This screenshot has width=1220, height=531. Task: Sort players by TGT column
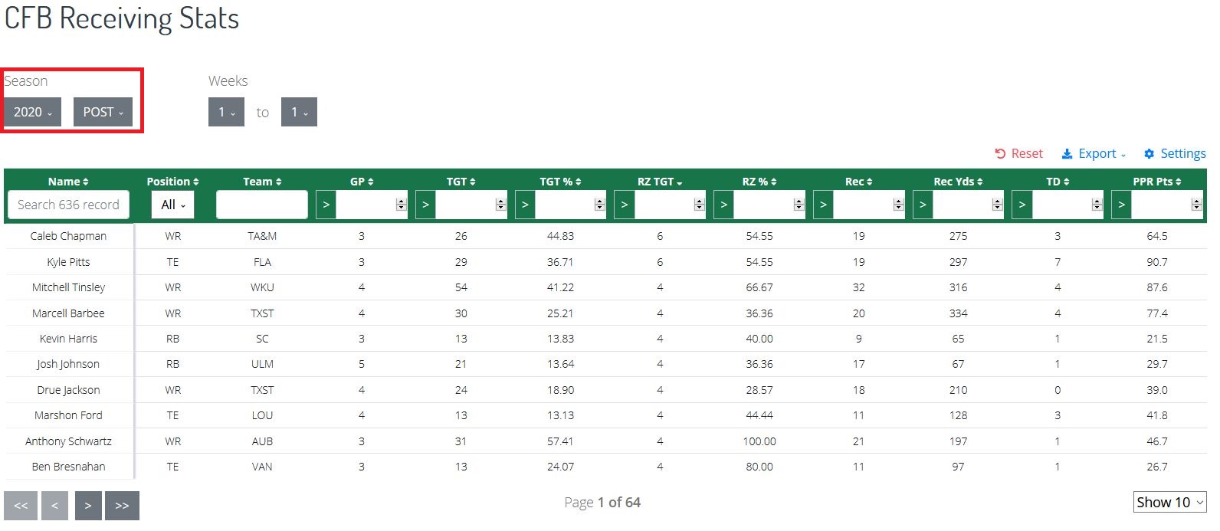[x=461, y=181]
